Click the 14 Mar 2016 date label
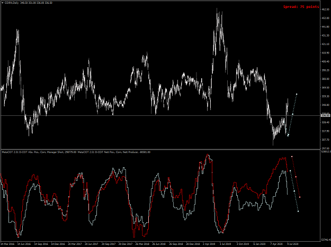This screenshot has width=331, height=247. coord(7,244)
